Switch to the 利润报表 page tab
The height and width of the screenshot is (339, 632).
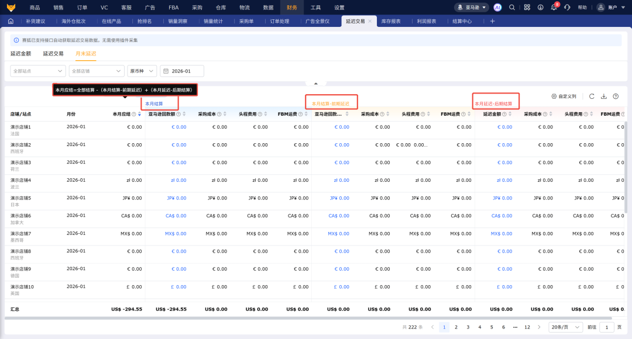point(427,21)
